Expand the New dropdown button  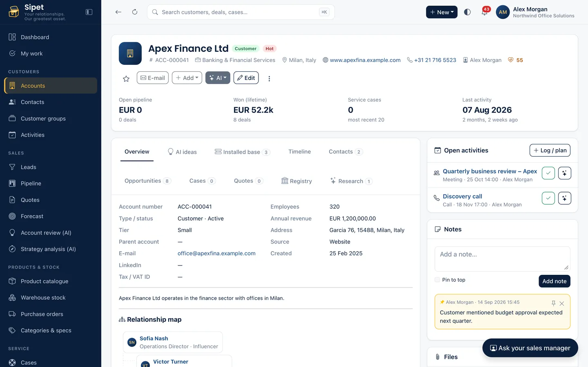(442, 12)
